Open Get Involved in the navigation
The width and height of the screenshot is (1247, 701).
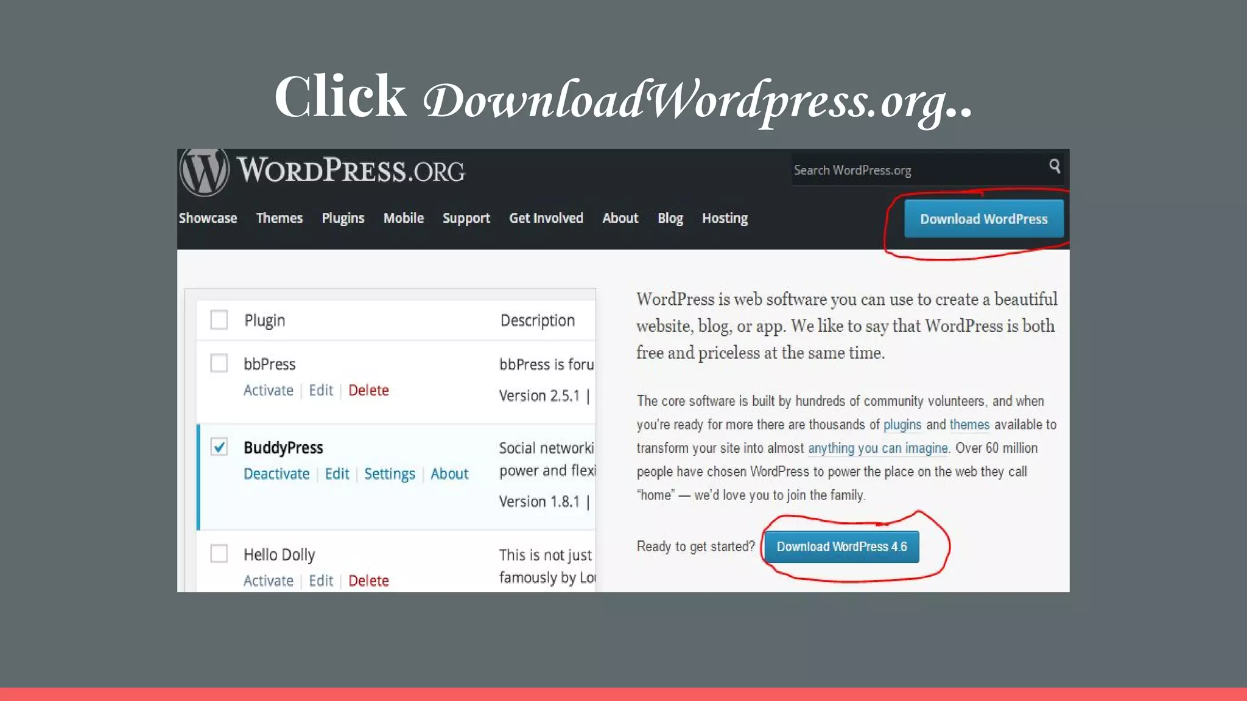[546, 218]
